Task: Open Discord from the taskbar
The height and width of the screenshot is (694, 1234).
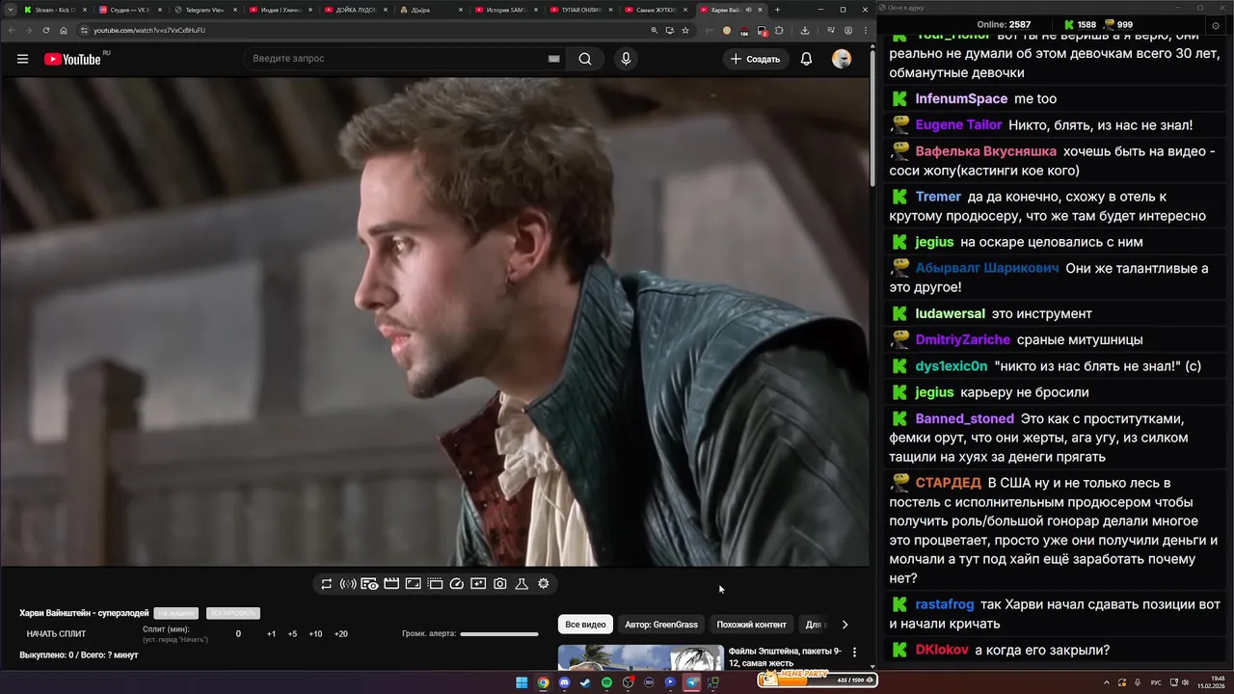Action: pyautogui.click(x=564, y=682)
